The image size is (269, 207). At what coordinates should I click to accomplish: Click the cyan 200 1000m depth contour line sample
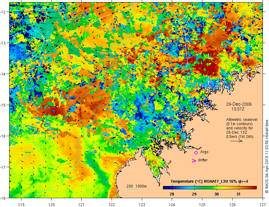133,189
